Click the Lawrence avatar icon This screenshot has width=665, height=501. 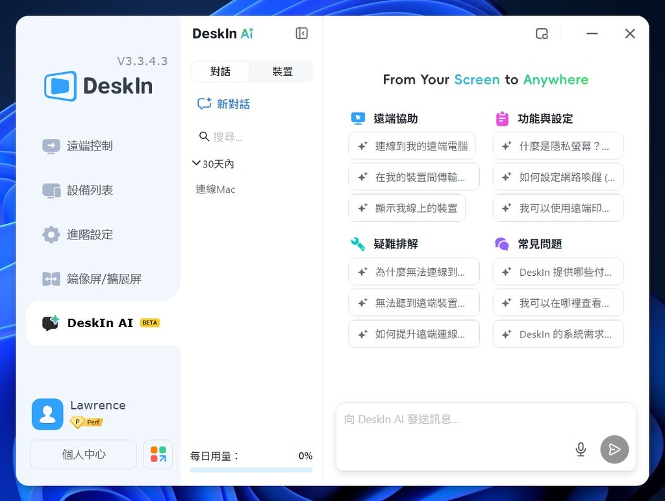click(47, 413)
